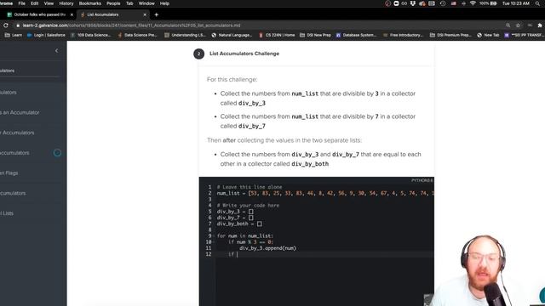Open the File menu

click(x=21, y=3)
